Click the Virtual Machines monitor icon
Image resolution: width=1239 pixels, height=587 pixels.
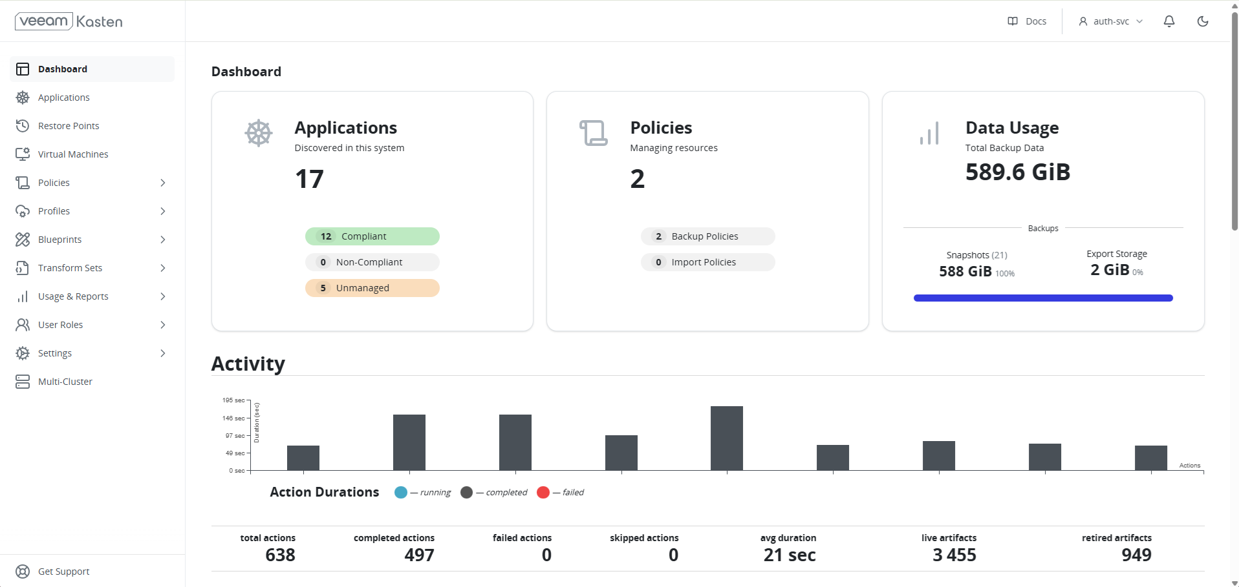(x=23, y=154)
